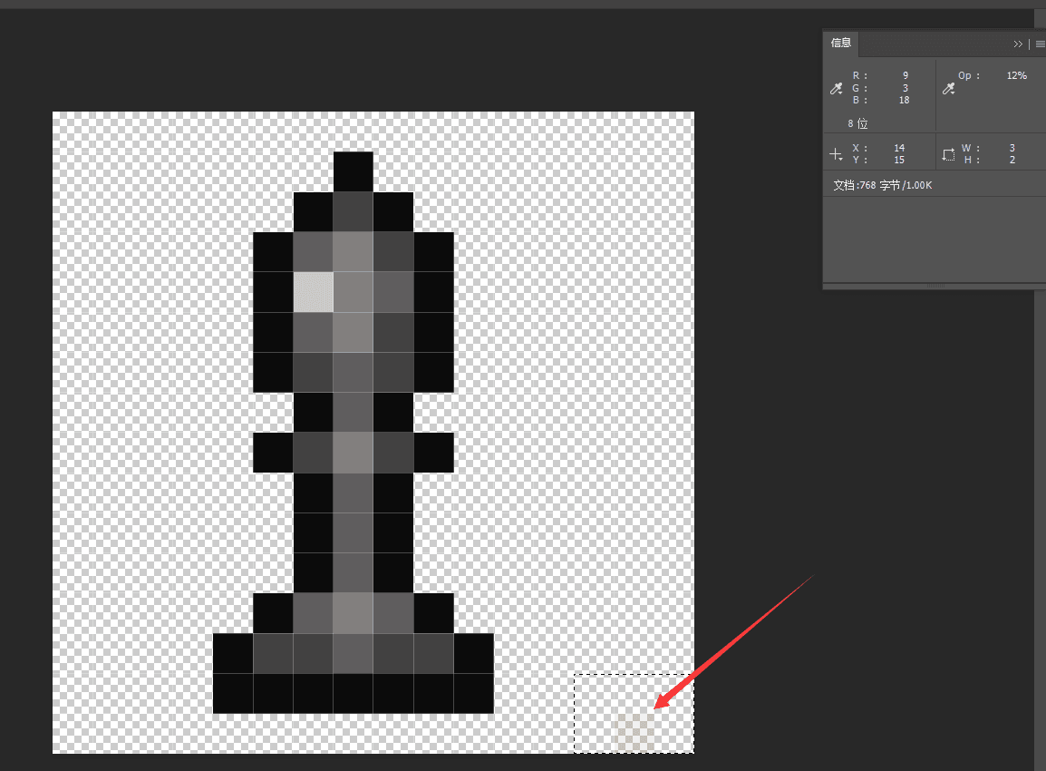Click the R color value readout
1046x771 pixels.
point(905,76)
